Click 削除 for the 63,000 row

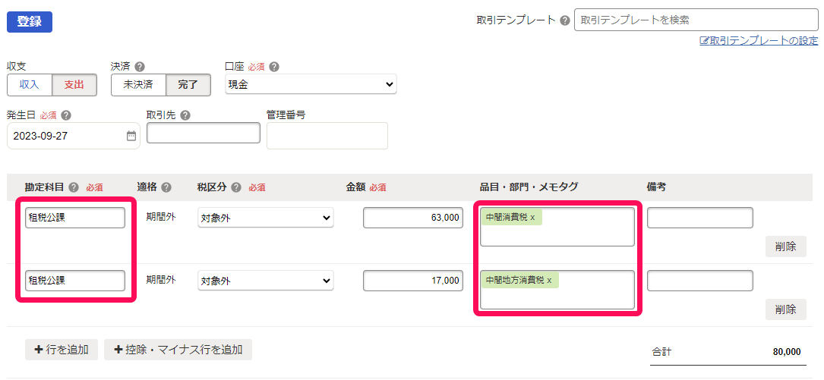click(x=785, y=247)
